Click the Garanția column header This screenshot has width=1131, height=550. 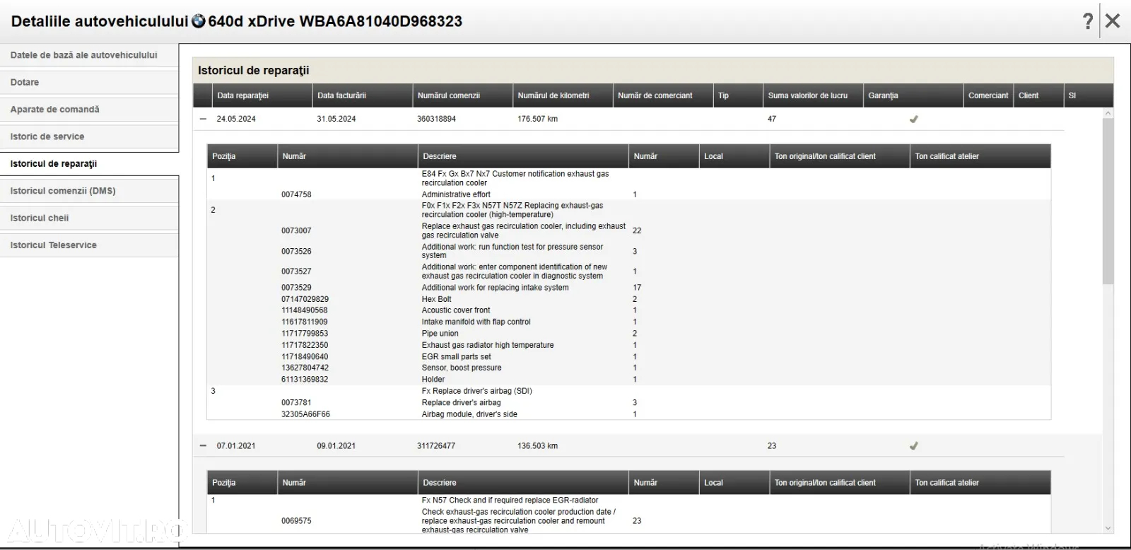coord(913,95)
